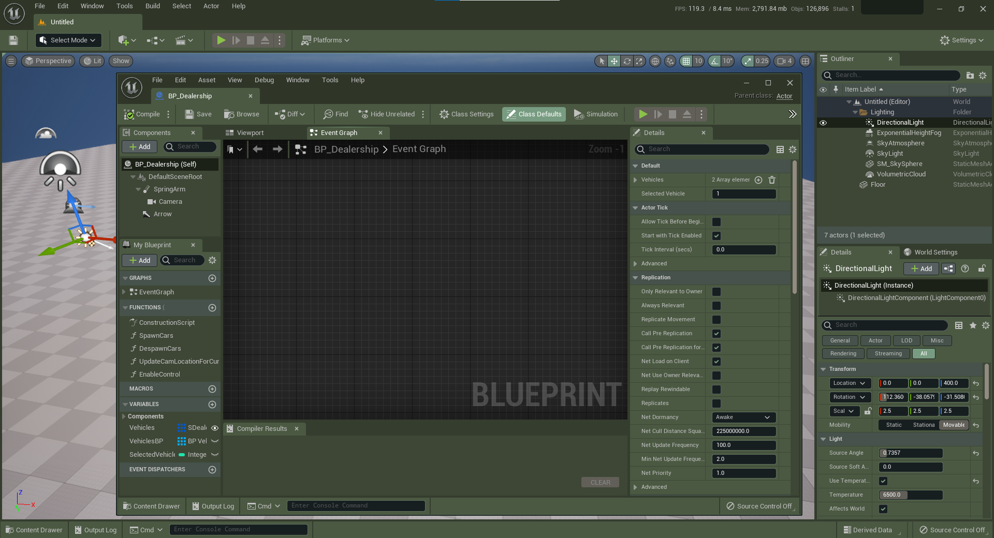Screen dimensions: 994x538
Task: Enable Always Relevant checkbox
Action: pos(717,306)
